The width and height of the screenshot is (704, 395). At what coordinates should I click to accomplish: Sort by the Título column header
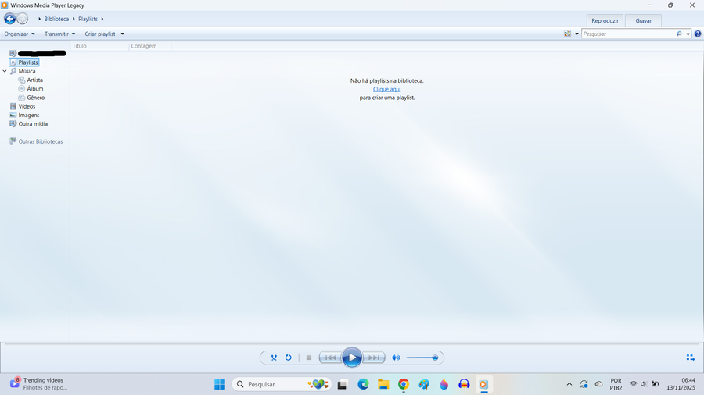(99, 46)
